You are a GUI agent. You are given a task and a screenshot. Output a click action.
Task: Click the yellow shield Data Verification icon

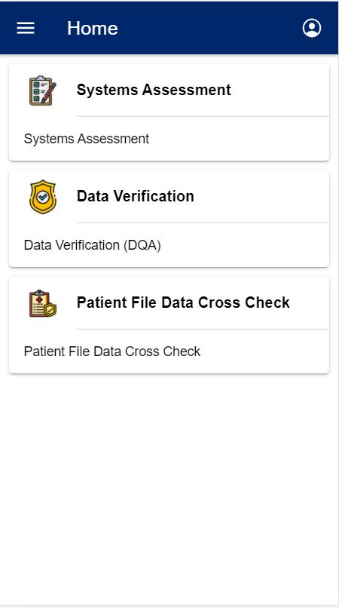[43, 197]
